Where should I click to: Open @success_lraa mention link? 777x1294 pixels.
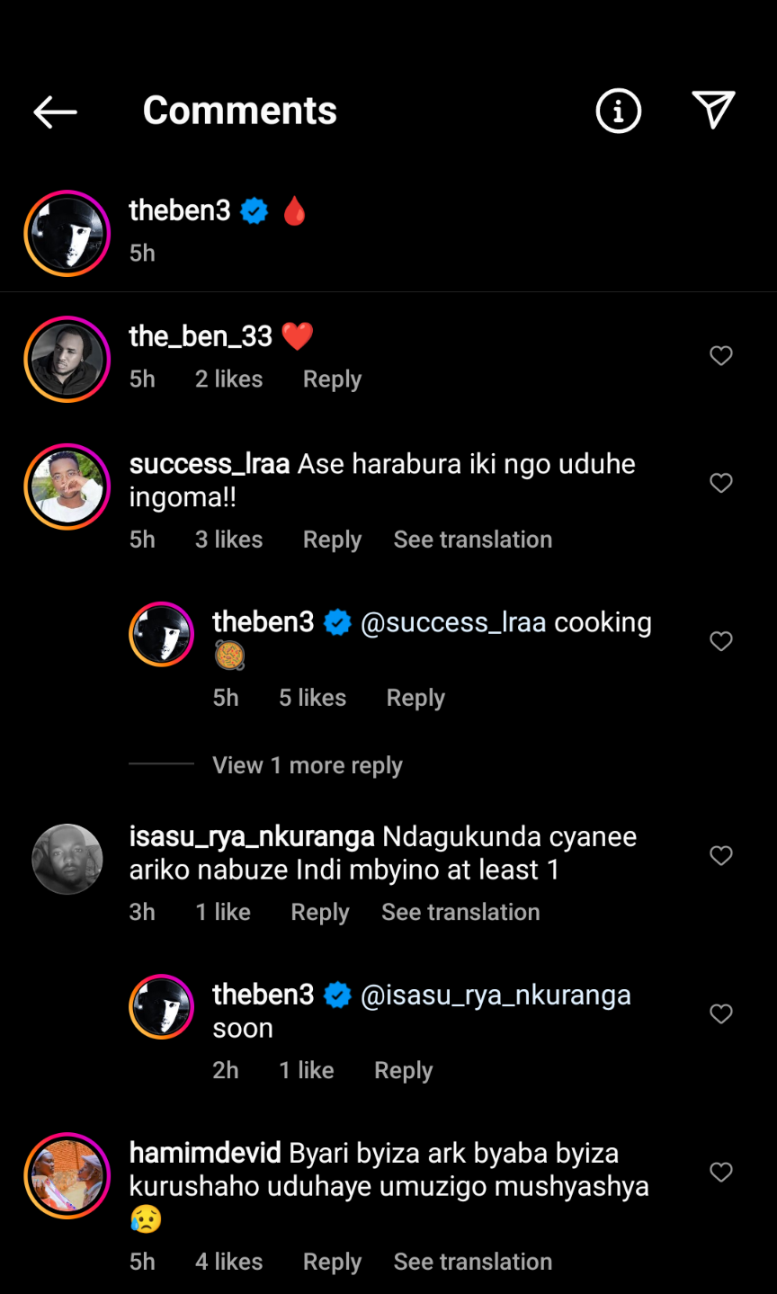(x=453, y=623)
